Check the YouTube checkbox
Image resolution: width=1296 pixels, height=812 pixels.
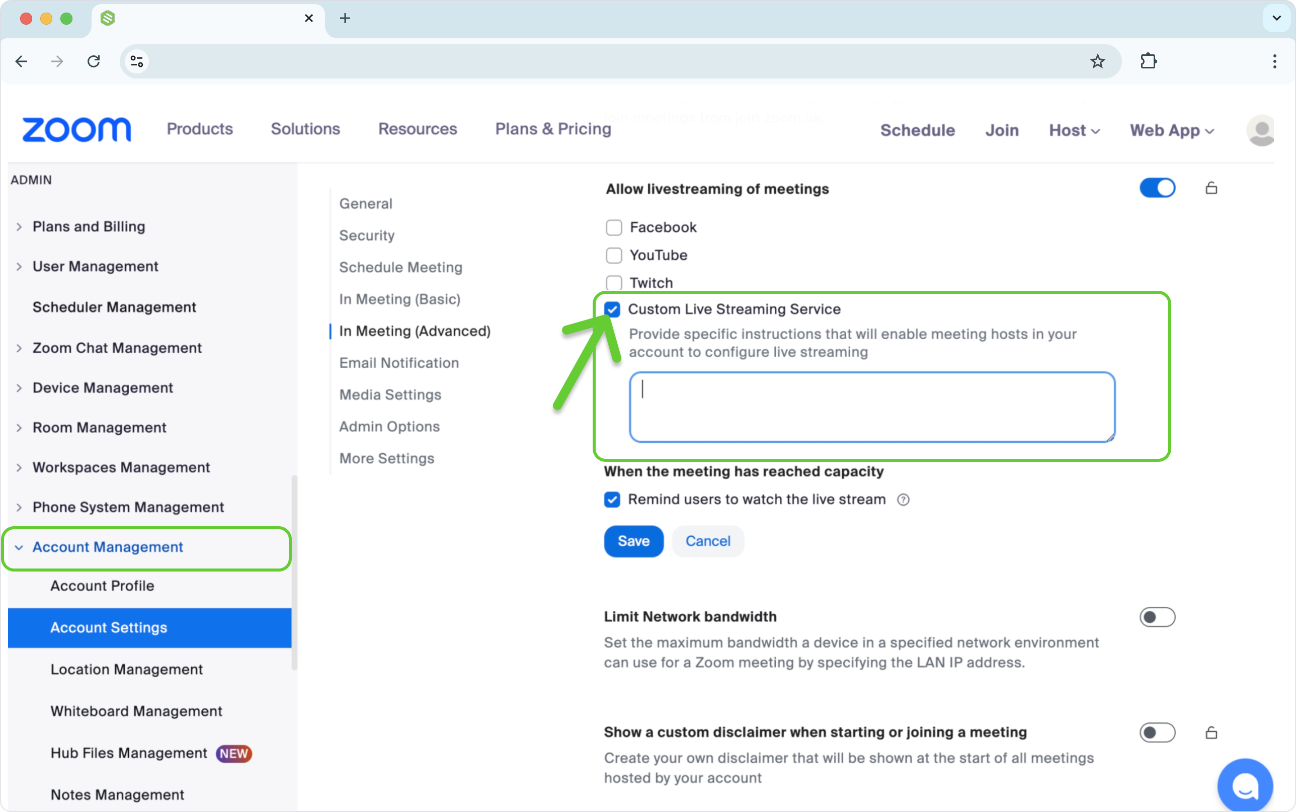pyautogui.click(x=614, y=256)
